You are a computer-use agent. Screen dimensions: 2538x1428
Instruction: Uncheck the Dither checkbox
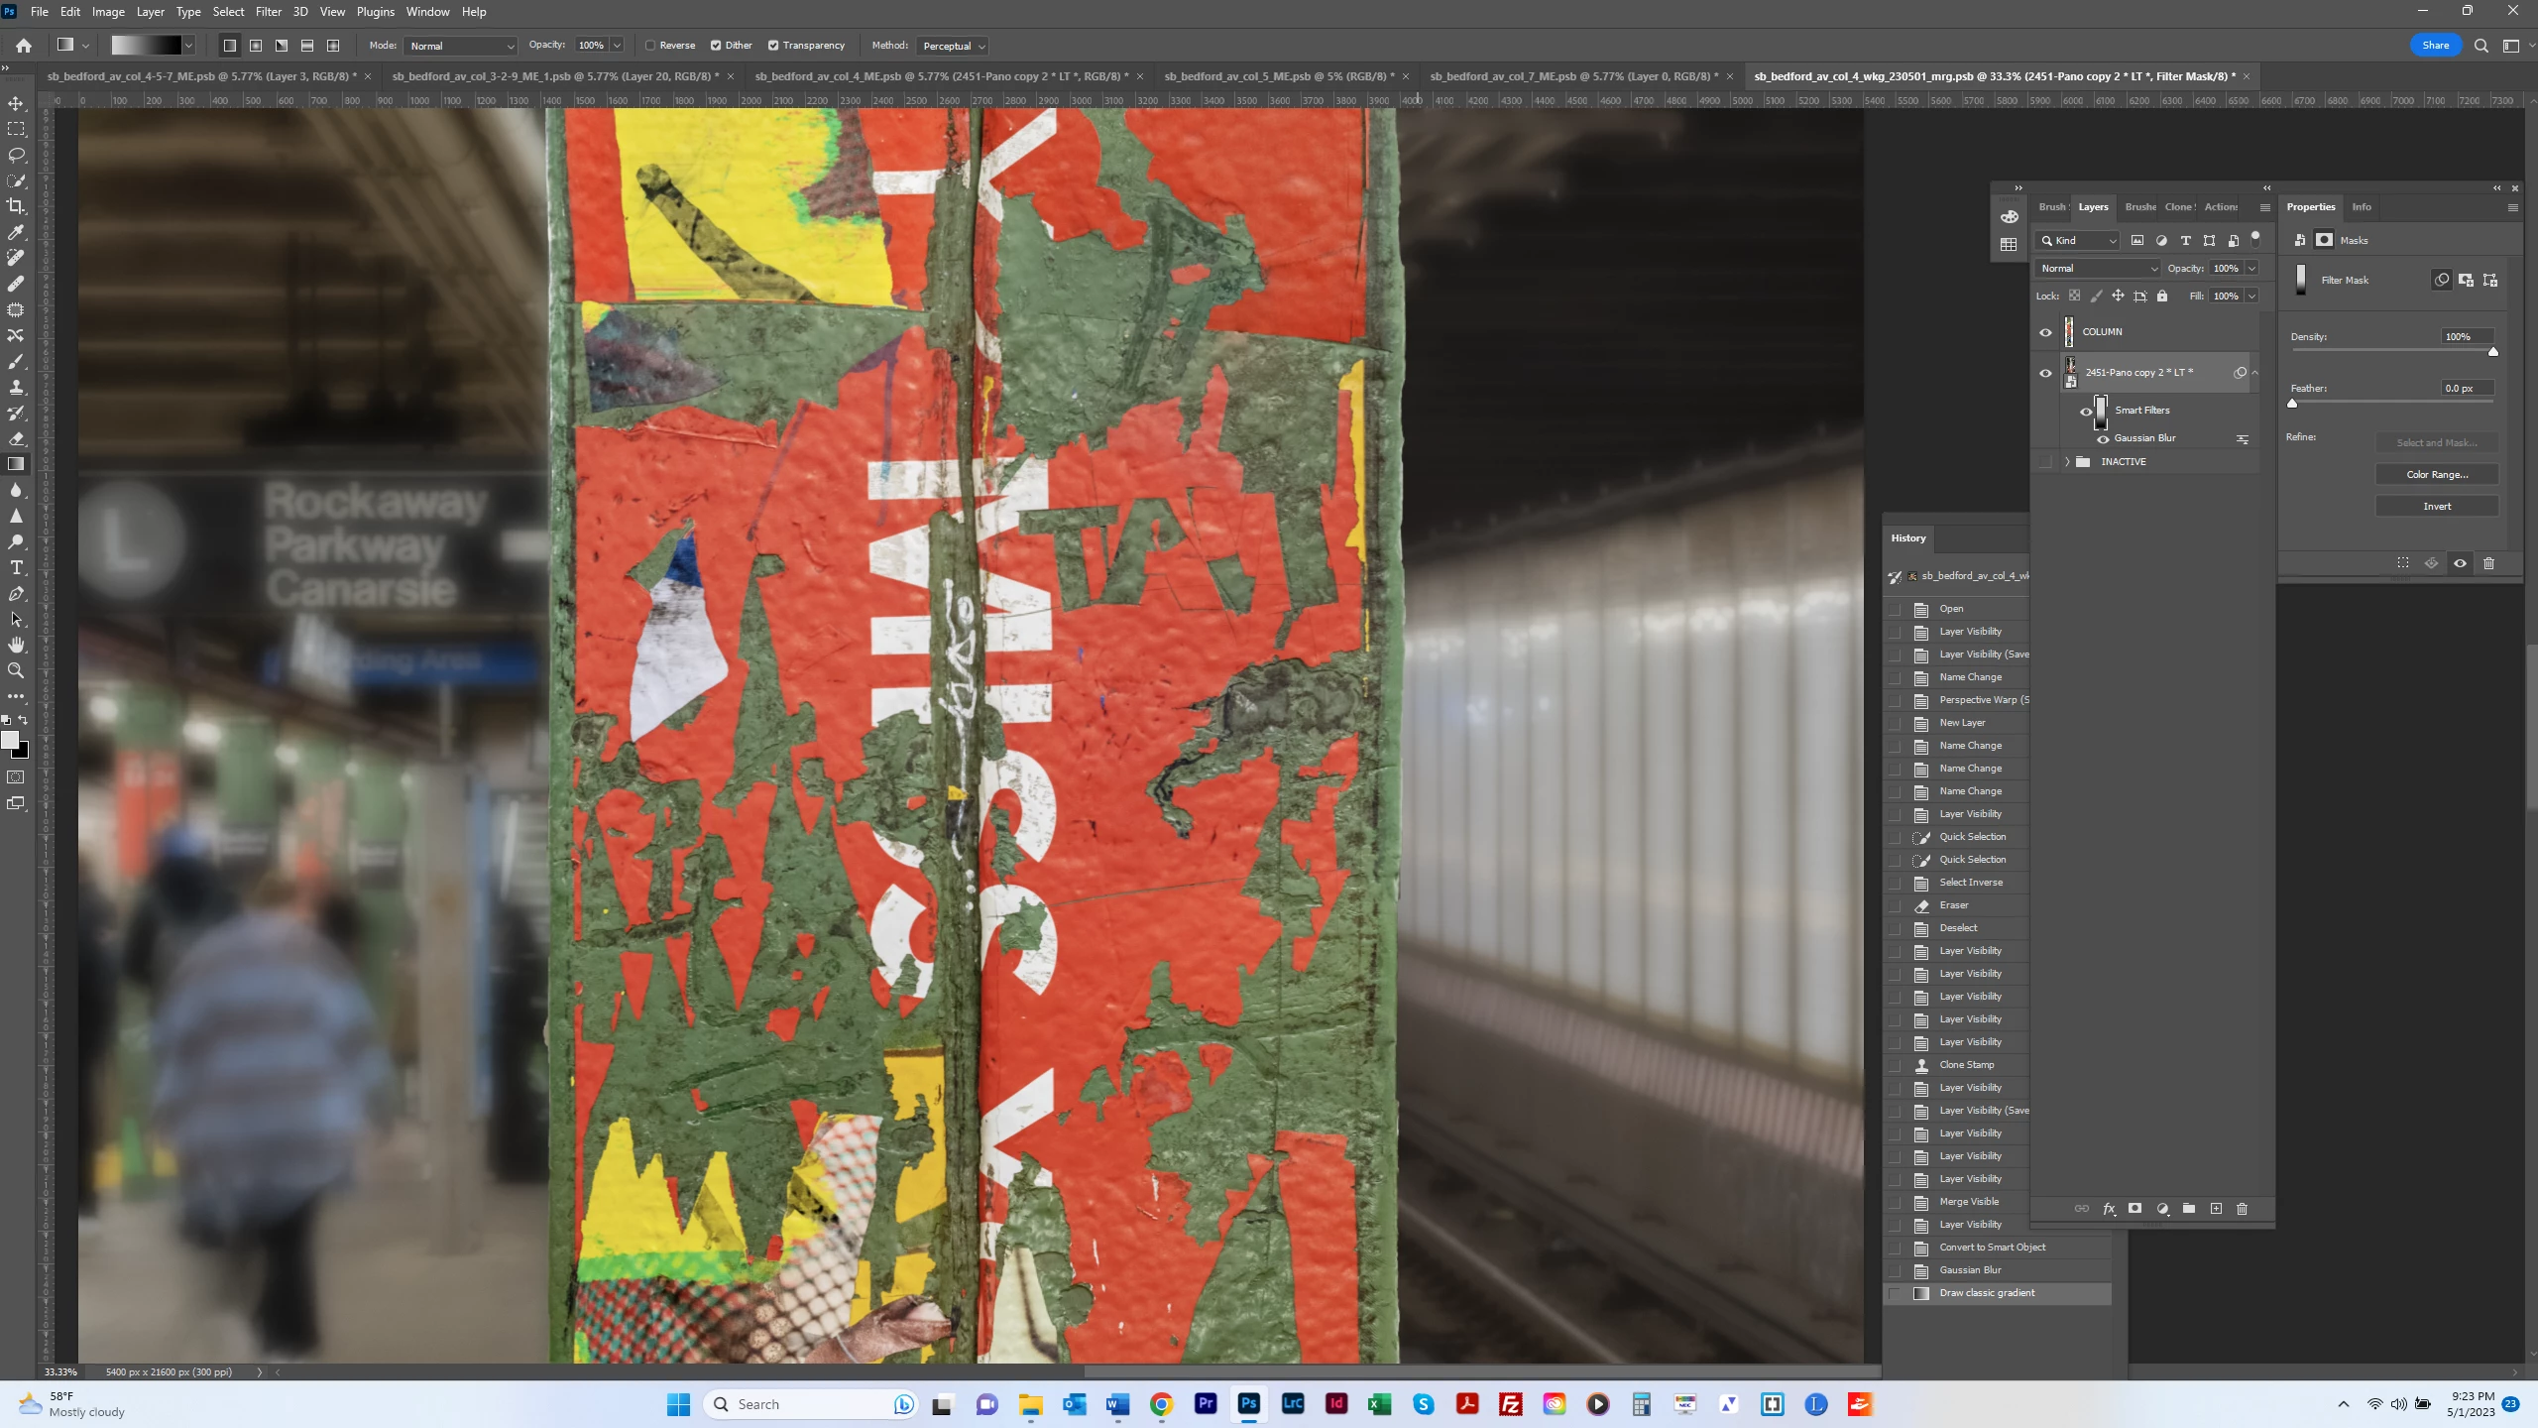point(716,46)
